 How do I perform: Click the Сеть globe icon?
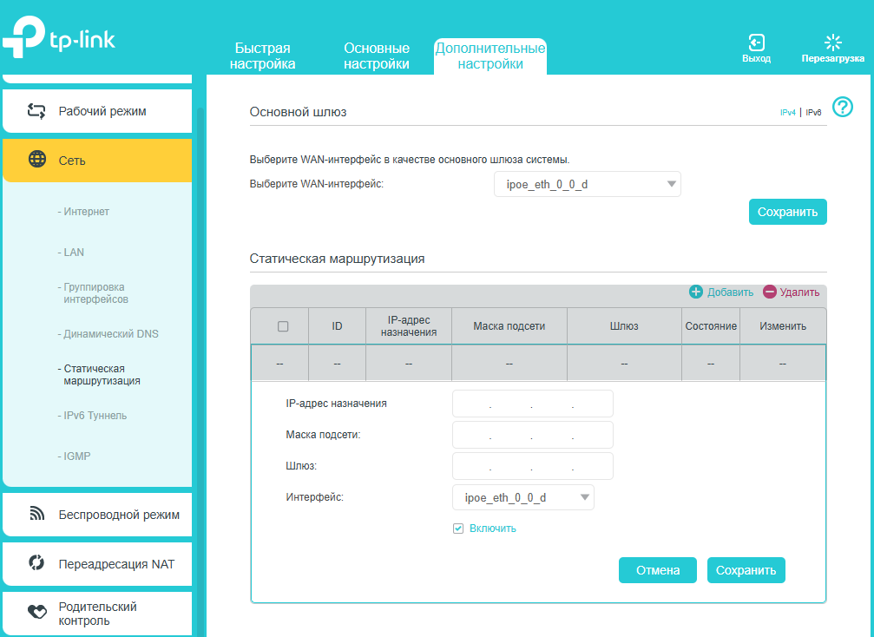click(x=37, y=160)
